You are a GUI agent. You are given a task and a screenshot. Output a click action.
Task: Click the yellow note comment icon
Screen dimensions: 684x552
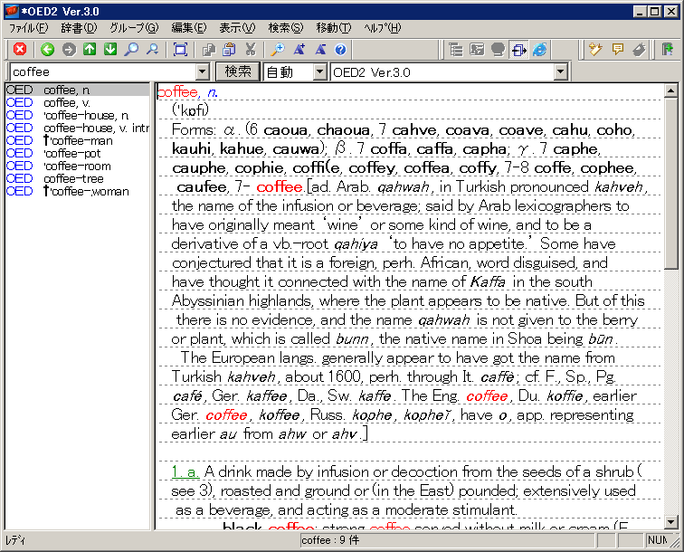point(618,49)
